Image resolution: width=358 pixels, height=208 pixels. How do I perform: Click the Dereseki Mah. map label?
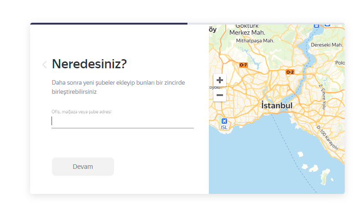(327, 45)
